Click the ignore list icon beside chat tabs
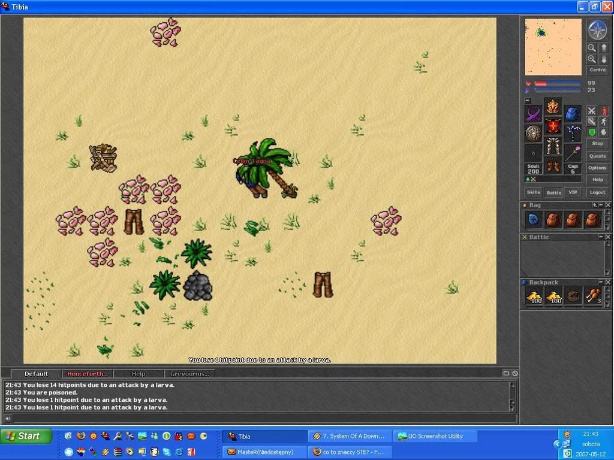 coord(515,374)
